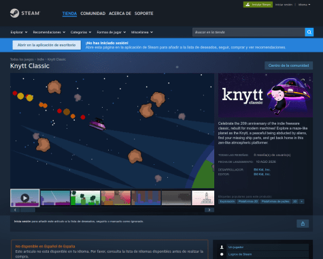Expand the 'Formas de jugar' menu
Screen dimensions: 323x259
(x=112, y=32)
